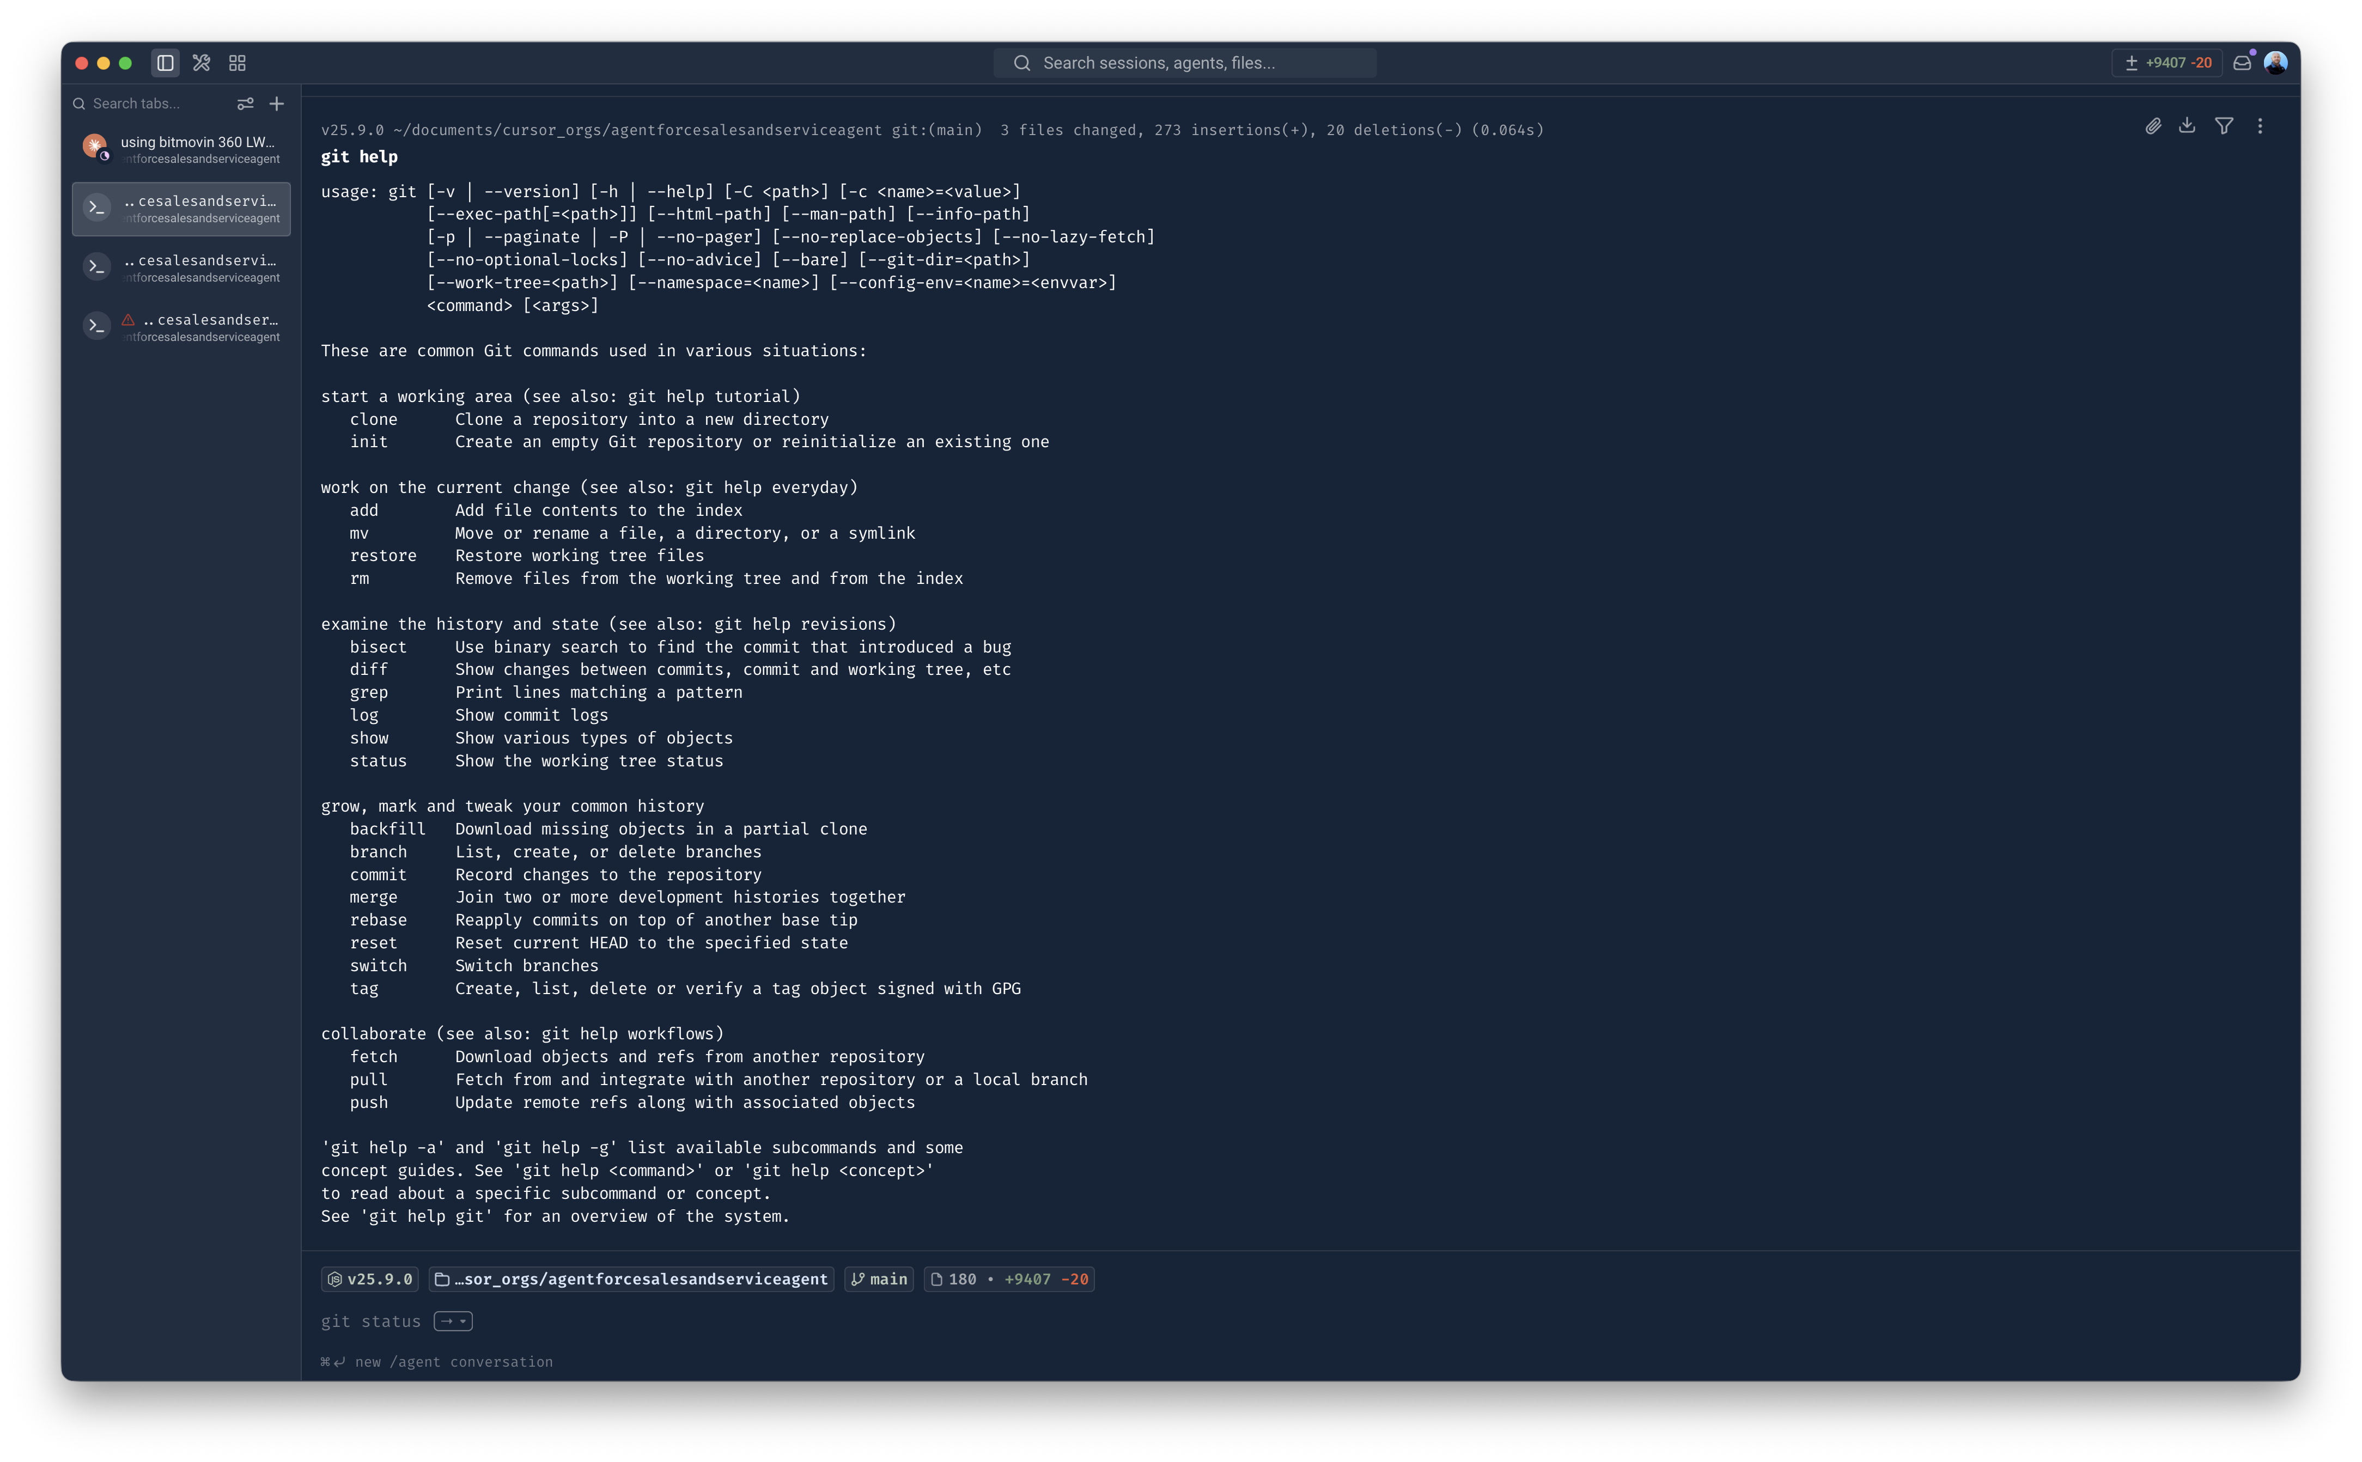Click the tab filter settings icon
The width and height of the screenshot is (2362, 1462).
[246, 103]
